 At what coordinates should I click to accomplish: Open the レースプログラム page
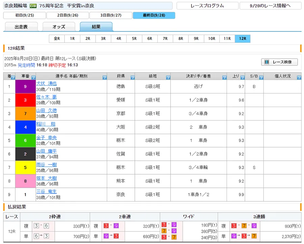(x=207, y=6)
